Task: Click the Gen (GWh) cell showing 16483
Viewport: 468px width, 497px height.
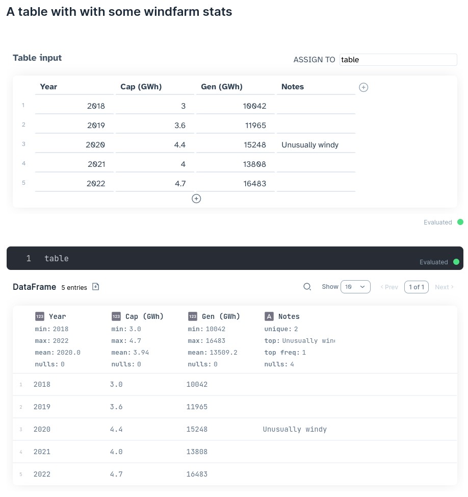Action: coord(236,184)
